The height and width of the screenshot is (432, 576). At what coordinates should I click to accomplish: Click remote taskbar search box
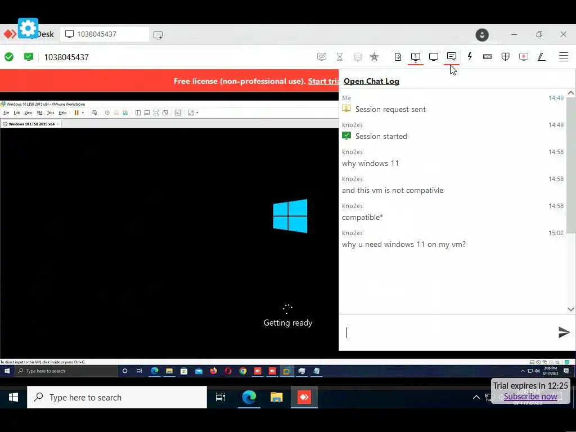(66, 371)
